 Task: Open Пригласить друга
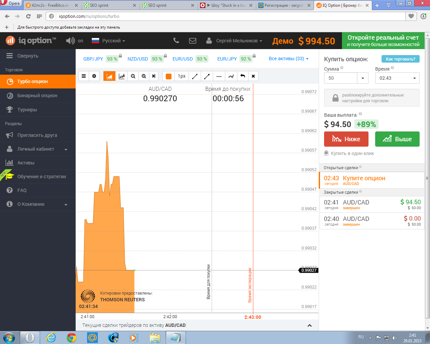(x=38, y=135)
